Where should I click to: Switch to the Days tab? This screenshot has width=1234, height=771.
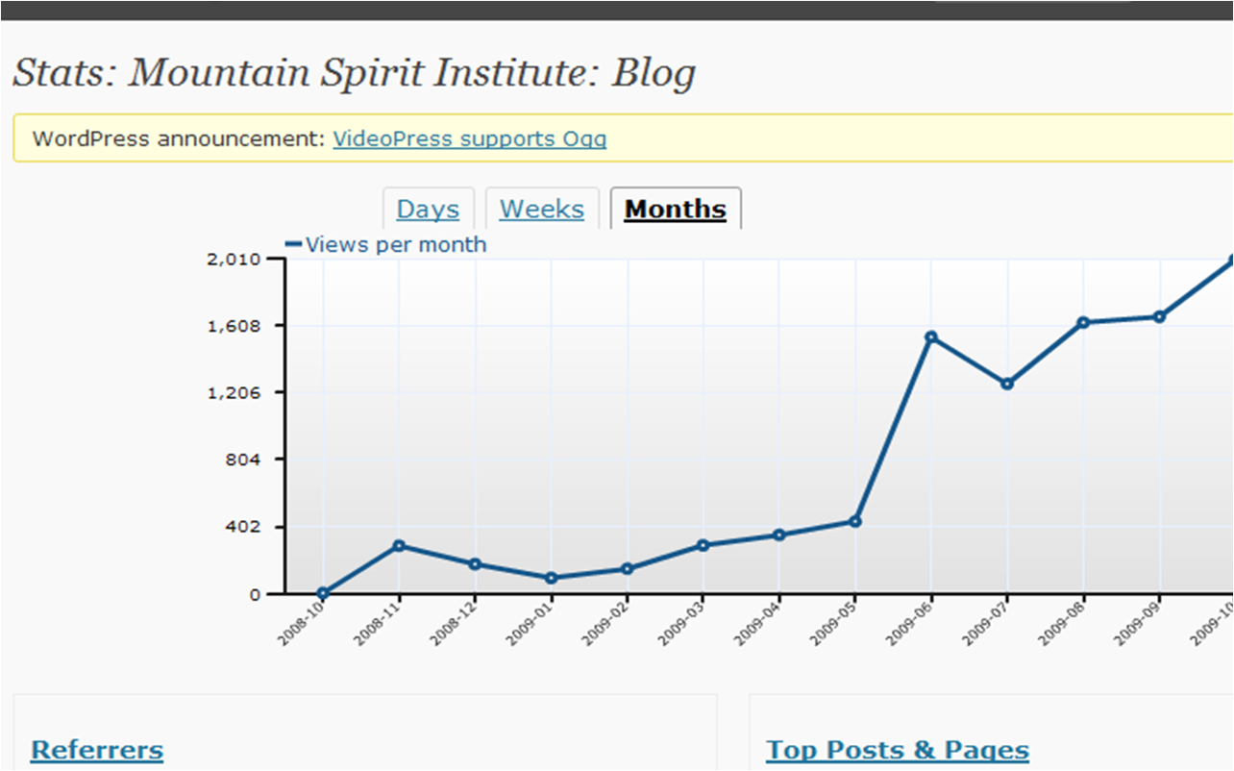(x=428, y=210)
